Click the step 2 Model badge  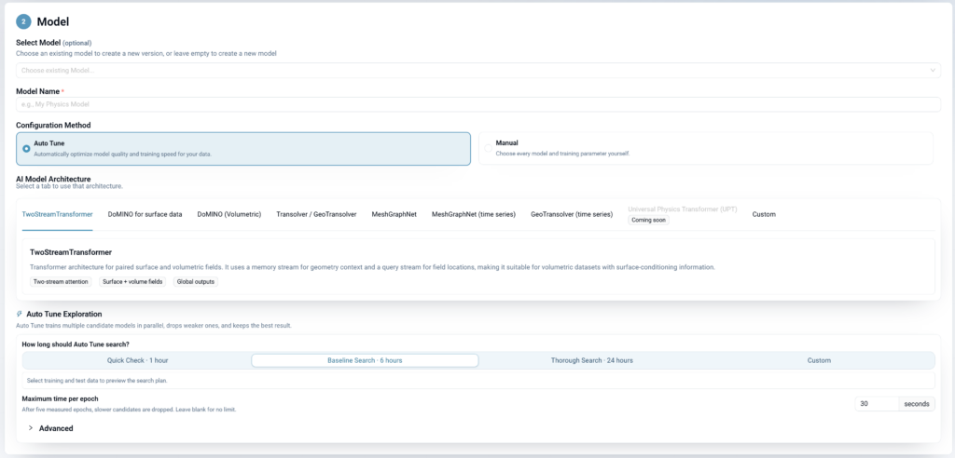point(23,21)
